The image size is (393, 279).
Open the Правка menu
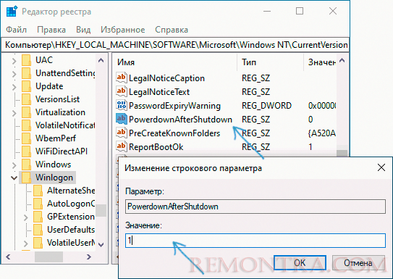[51, 30]
